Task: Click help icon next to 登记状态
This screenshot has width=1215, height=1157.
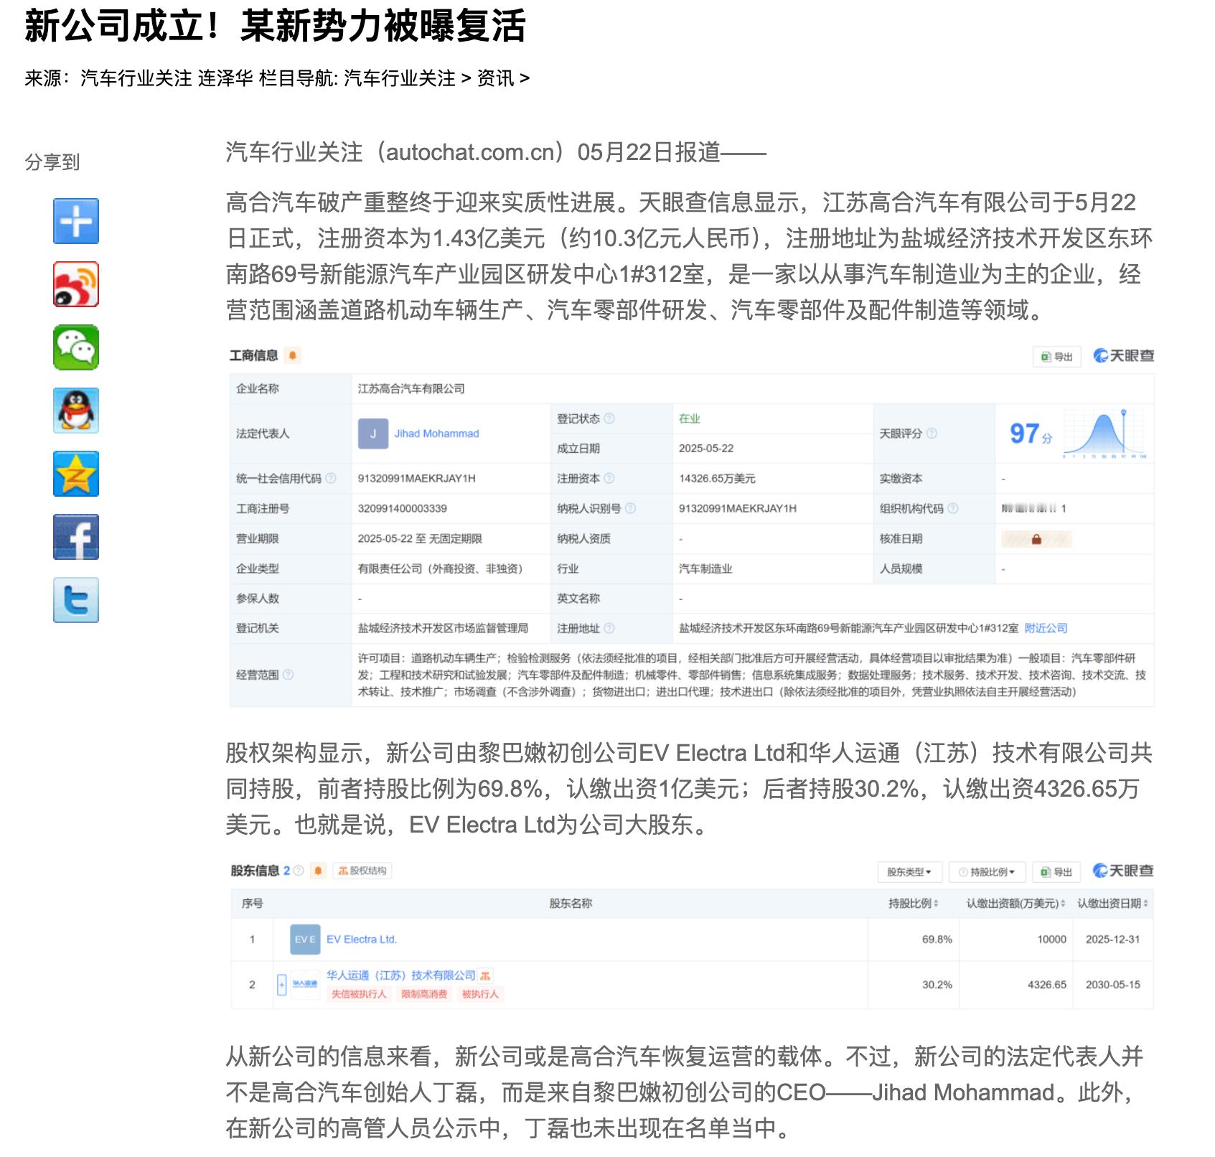Action: coord(609,418)
